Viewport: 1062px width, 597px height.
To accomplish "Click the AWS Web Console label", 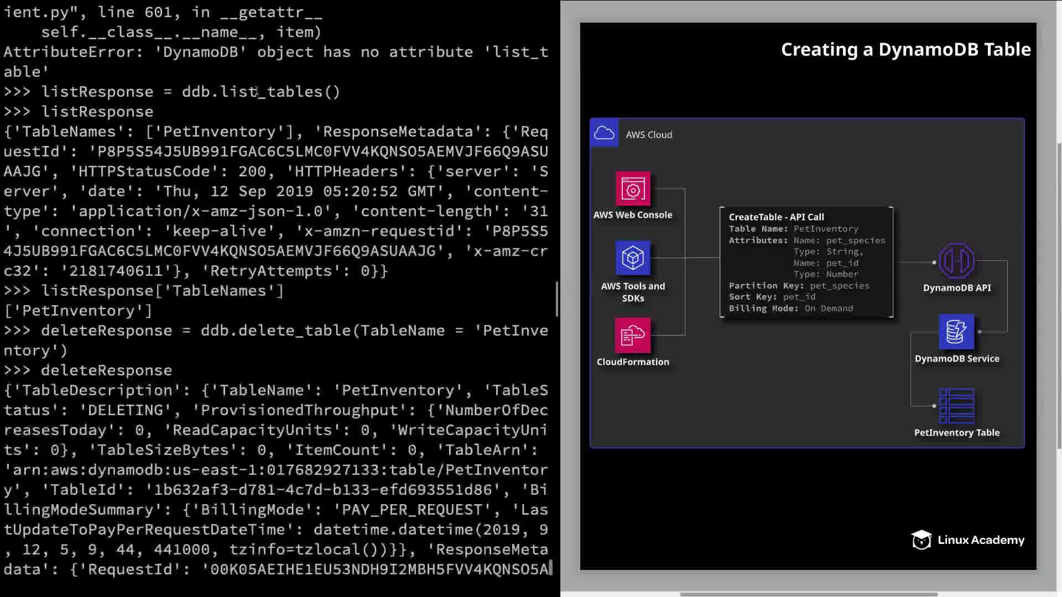I will (x=633, y=215).
